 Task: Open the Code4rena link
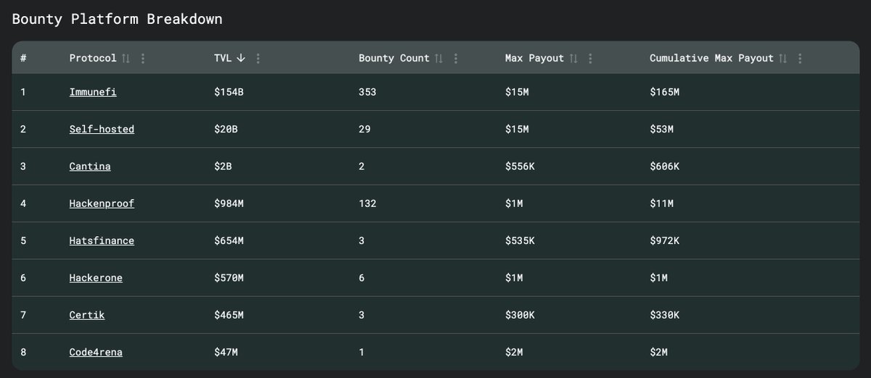pos(96,352)
